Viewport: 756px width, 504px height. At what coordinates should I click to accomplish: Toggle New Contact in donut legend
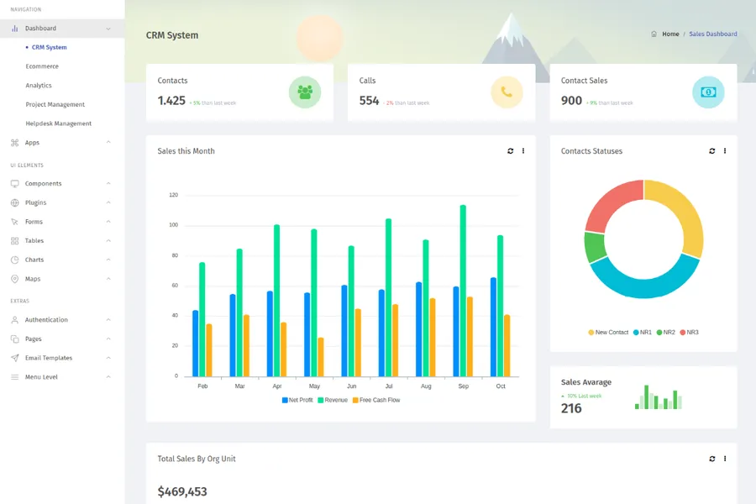click(x=608, y=333)
